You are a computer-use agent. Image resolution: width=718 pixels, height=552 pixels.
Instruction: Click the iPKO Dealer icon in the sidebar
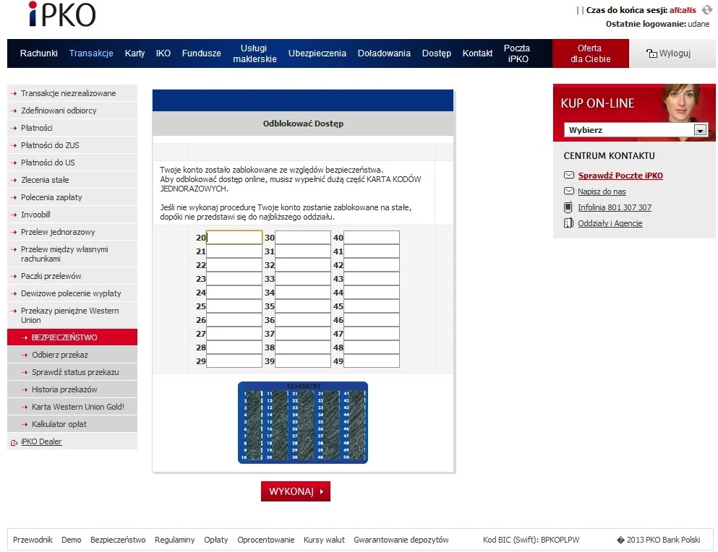point(14,442)
